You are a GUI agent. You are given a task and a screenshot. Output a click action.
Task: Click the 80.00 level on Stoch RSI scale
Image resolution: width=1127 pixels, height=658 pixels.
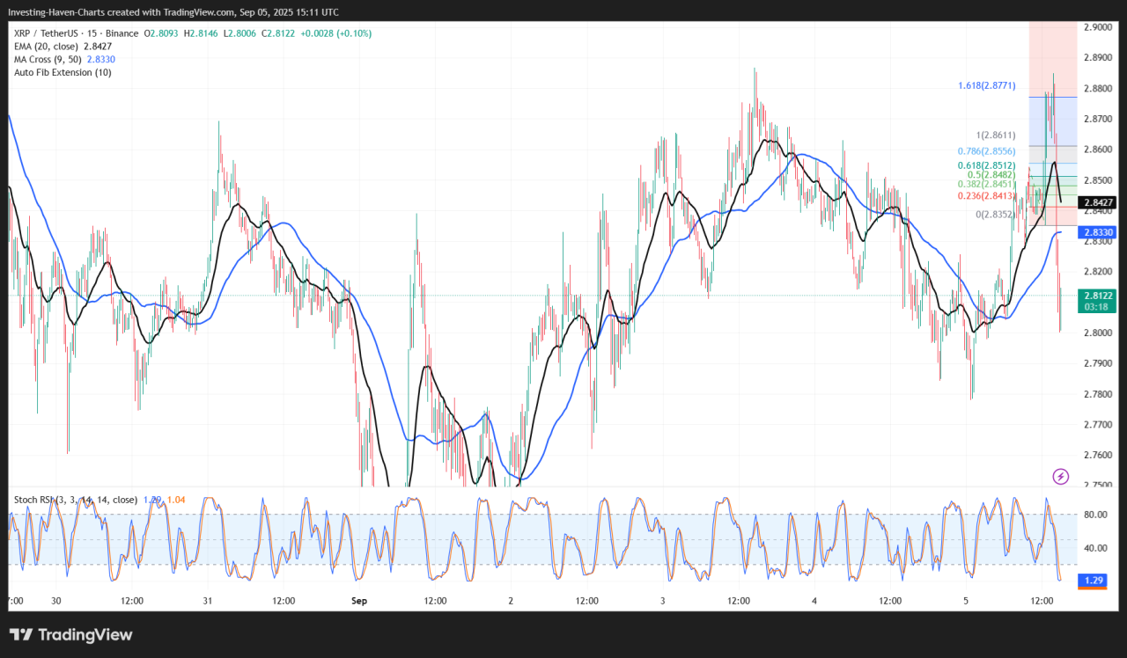[1094, 515]
